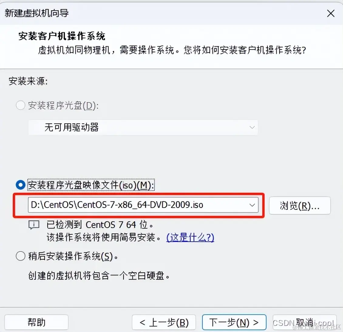This screenshot has height=332, width=343.
Task: Click the 已检测到 CentOS 7 64 位 message
Action: pos(100,225)
